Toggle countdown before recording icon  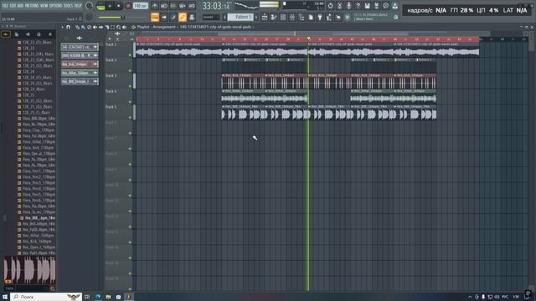[x=173, y=6]
